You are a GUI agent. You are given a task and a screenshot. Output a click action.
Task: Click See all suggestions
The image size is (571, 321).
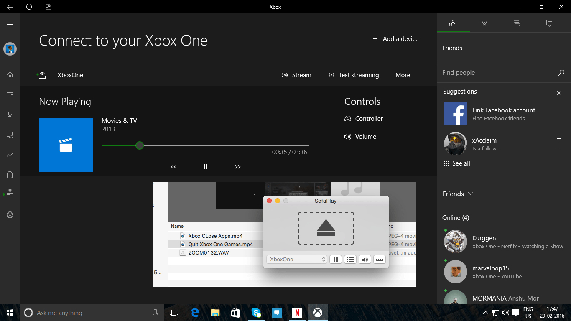tap(457, 163)
